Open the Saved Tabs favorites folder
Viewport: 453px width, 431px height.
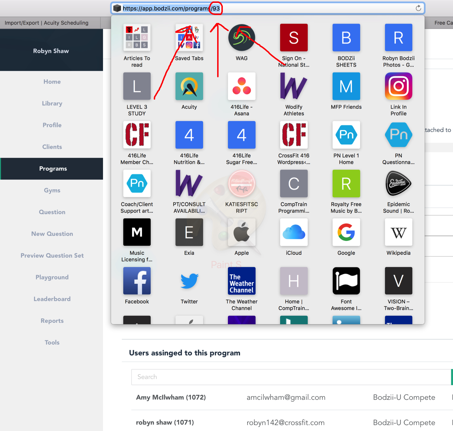pos(189,37)
